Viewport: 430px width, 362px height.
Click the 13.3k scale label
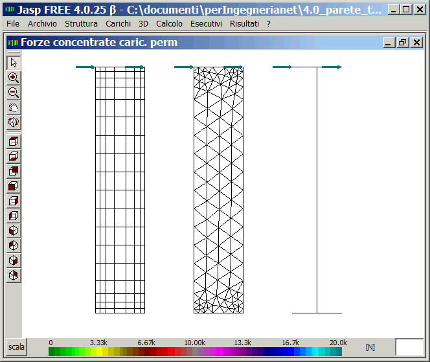coord(242,343)
